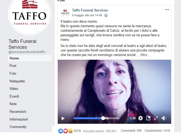Click the video progress slider knob
The width and height of the screenshot is (181, 136).
[x=103, y=118]
